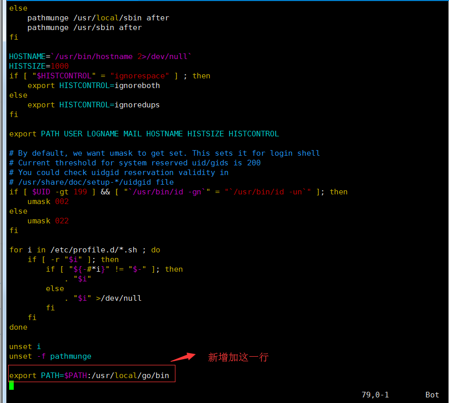Click the 'Bot' scroll position indicator
This screenshot has width=449, height=403.
[x=432, y=395]
